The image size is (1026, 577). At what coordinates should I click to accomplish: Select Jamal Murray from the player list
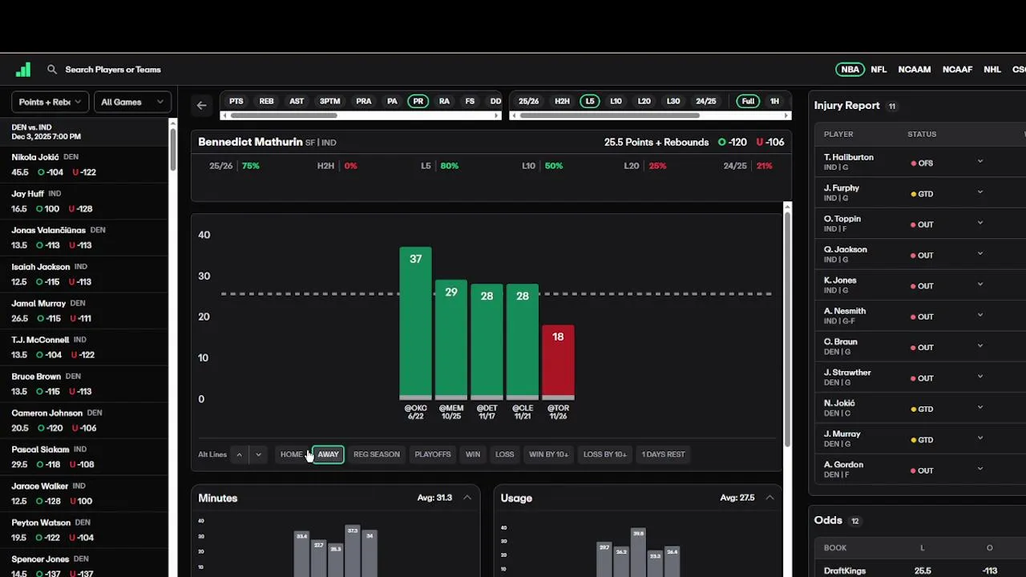84,311
